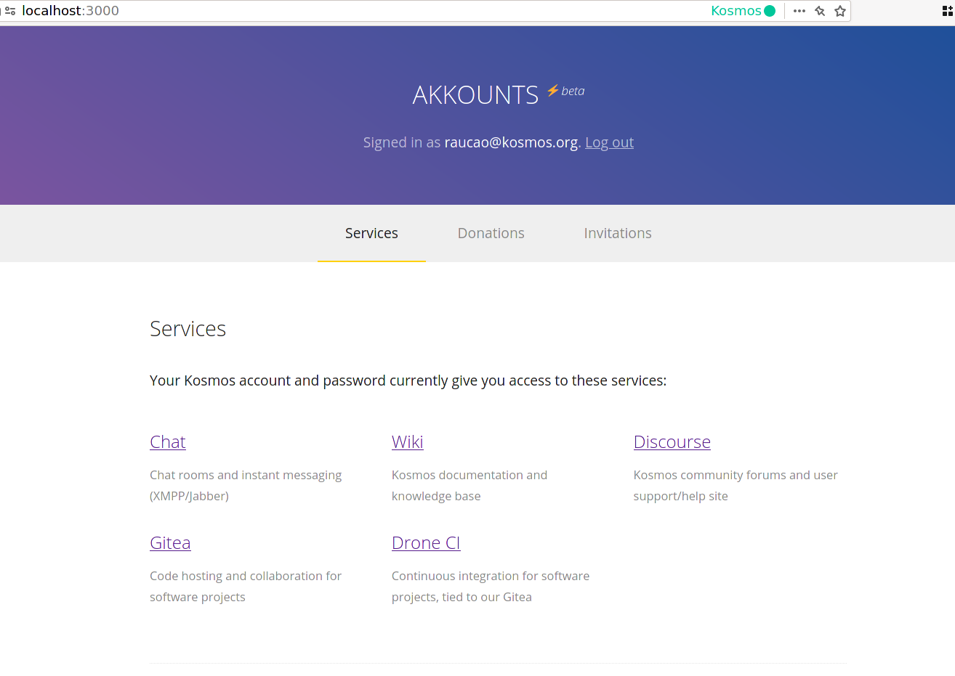Image resolution: width=955 pixels, height=676 pixels.
Task: Open the Gitea service link
Action: (170, 543)
